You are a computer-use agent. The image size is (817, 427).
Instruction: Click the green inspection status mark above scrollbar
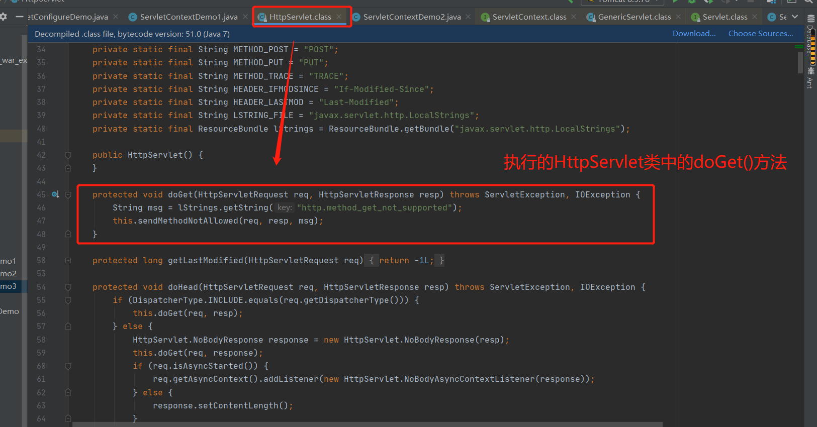[799, 47]
